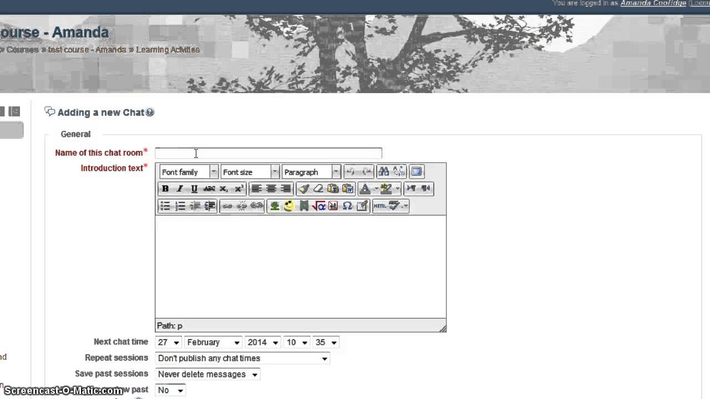Image resolution: width=710 pixels, height=399 pixels.
Task: Open the Paragraph format dropdown
Action: click(x=311, y=172)
